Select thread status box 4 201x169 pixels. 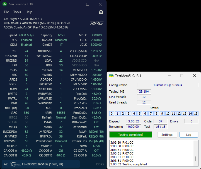coord(134,114)
